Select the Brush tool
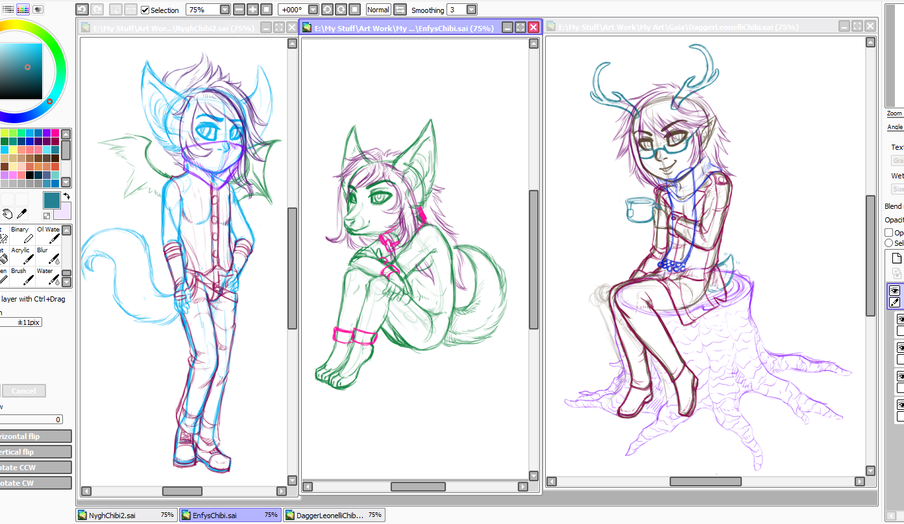The image size is (904, 524). [x=21, y=276]
